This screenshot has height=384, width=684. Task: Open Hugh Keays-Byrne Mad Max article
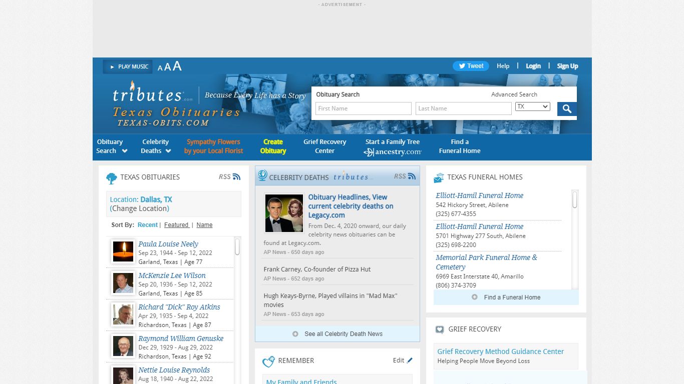tap(330, 300)
